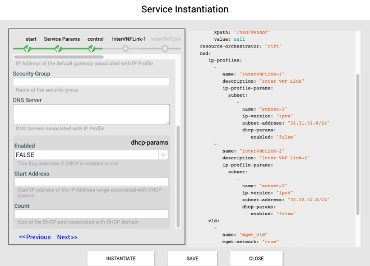Click the DNS Server text area
This screenshot has width=370, height=266.
pyautogui.click(x=91, y=114)
